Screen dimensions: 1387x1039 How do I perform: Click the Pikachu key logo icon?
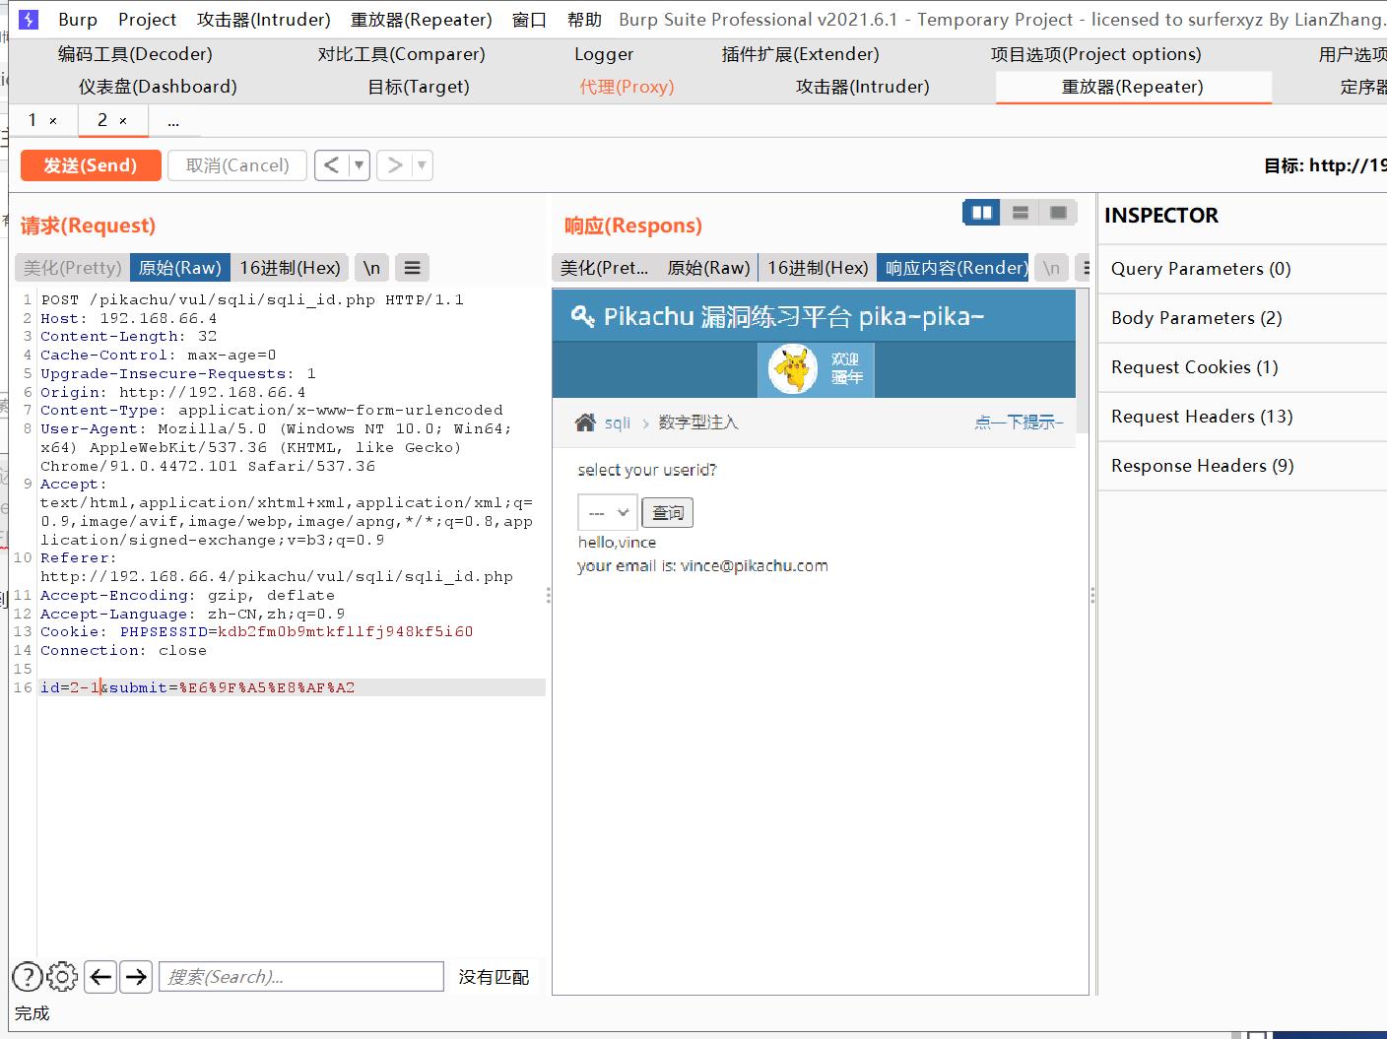tap(582, 316)
